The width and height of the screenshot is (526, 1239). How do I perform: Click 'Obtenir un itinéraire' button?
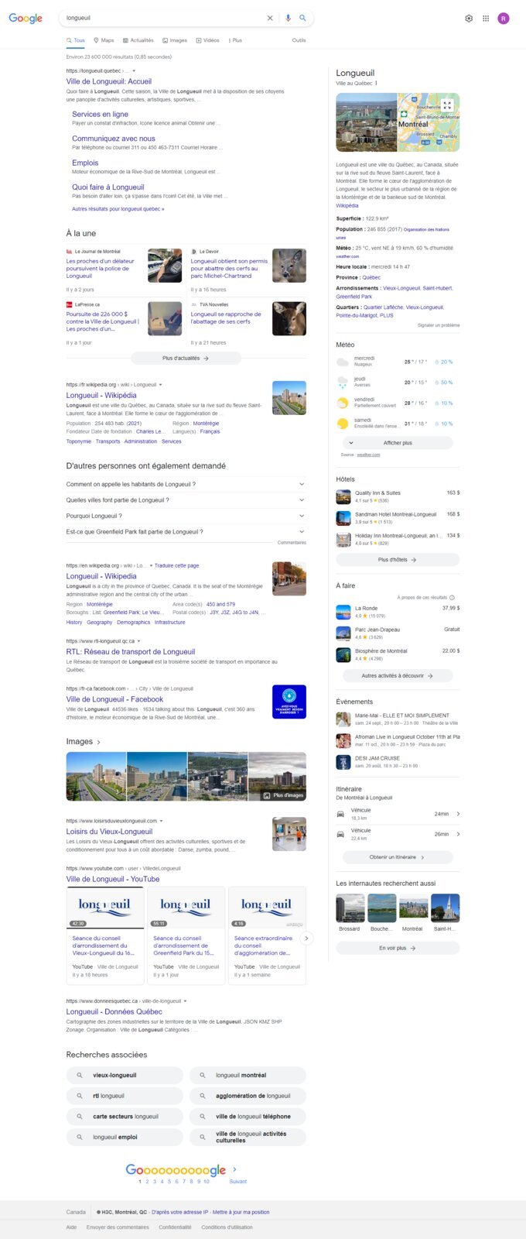click(398, 857)
